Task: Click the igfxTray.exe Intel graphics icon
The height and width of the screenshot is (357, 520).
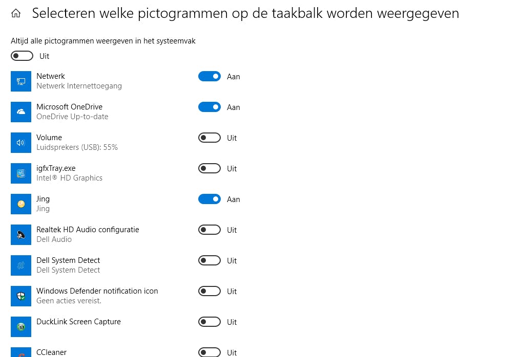Action: click(21, 173)
